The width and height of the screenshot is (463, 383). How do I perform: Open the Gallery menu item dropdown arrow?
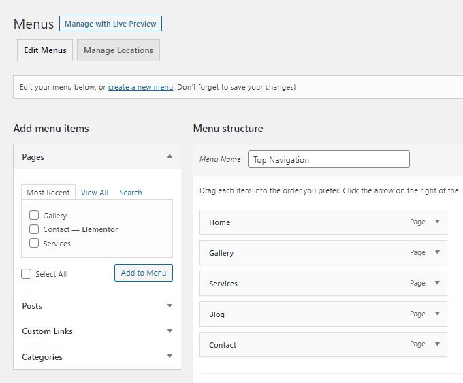pyautogui.click(x=437, y=252)
